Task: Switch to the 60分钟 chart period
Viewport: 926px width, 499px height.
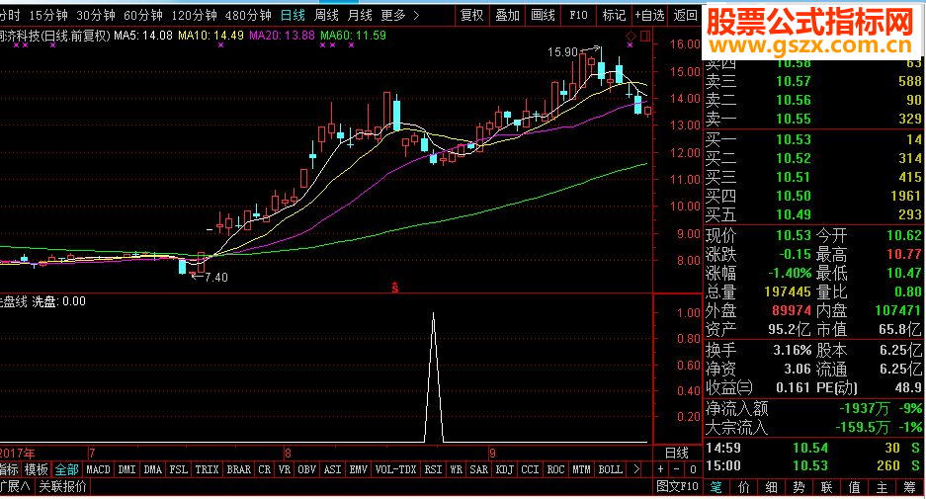Action: click(142, 16)
